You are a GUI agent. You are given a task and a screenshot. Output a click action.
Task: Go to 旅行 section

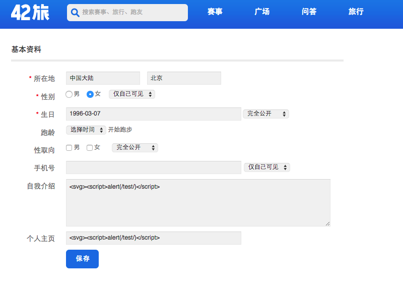356,12
